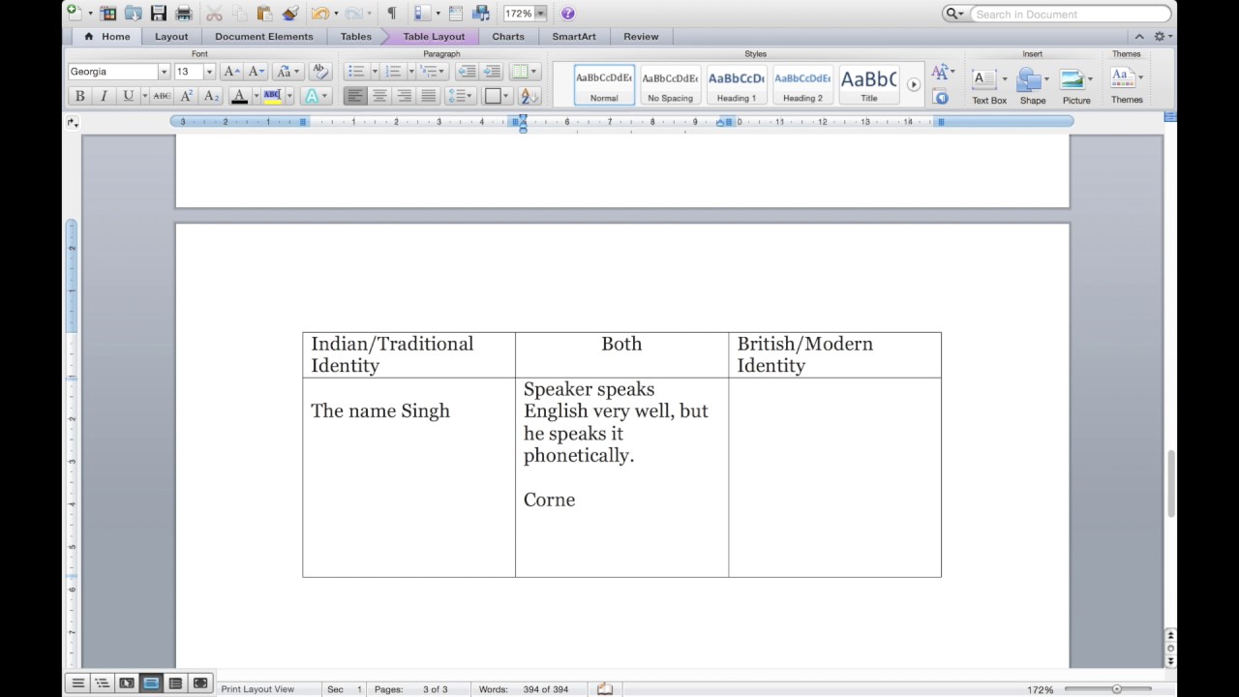1239x697 pixels.
Task: Create a new blank document
Action: click(74, 14)
